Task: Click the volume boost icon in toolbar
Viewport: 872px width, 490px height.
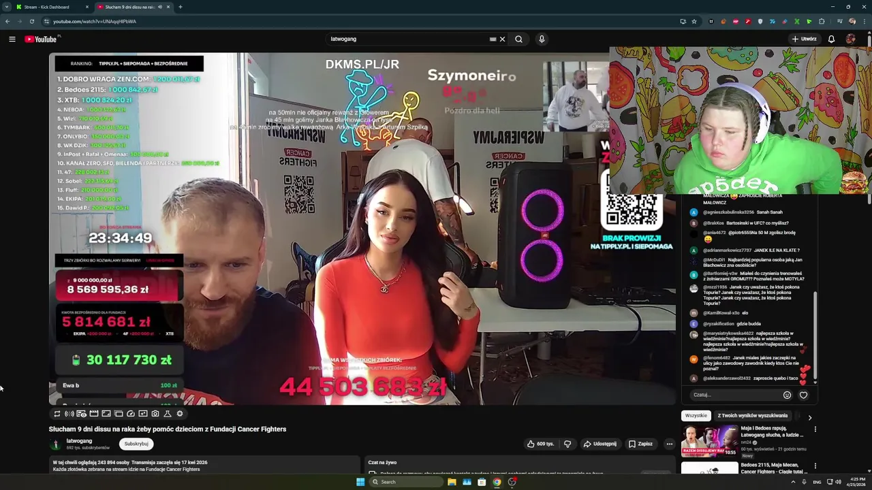Action: coord(69,413)
